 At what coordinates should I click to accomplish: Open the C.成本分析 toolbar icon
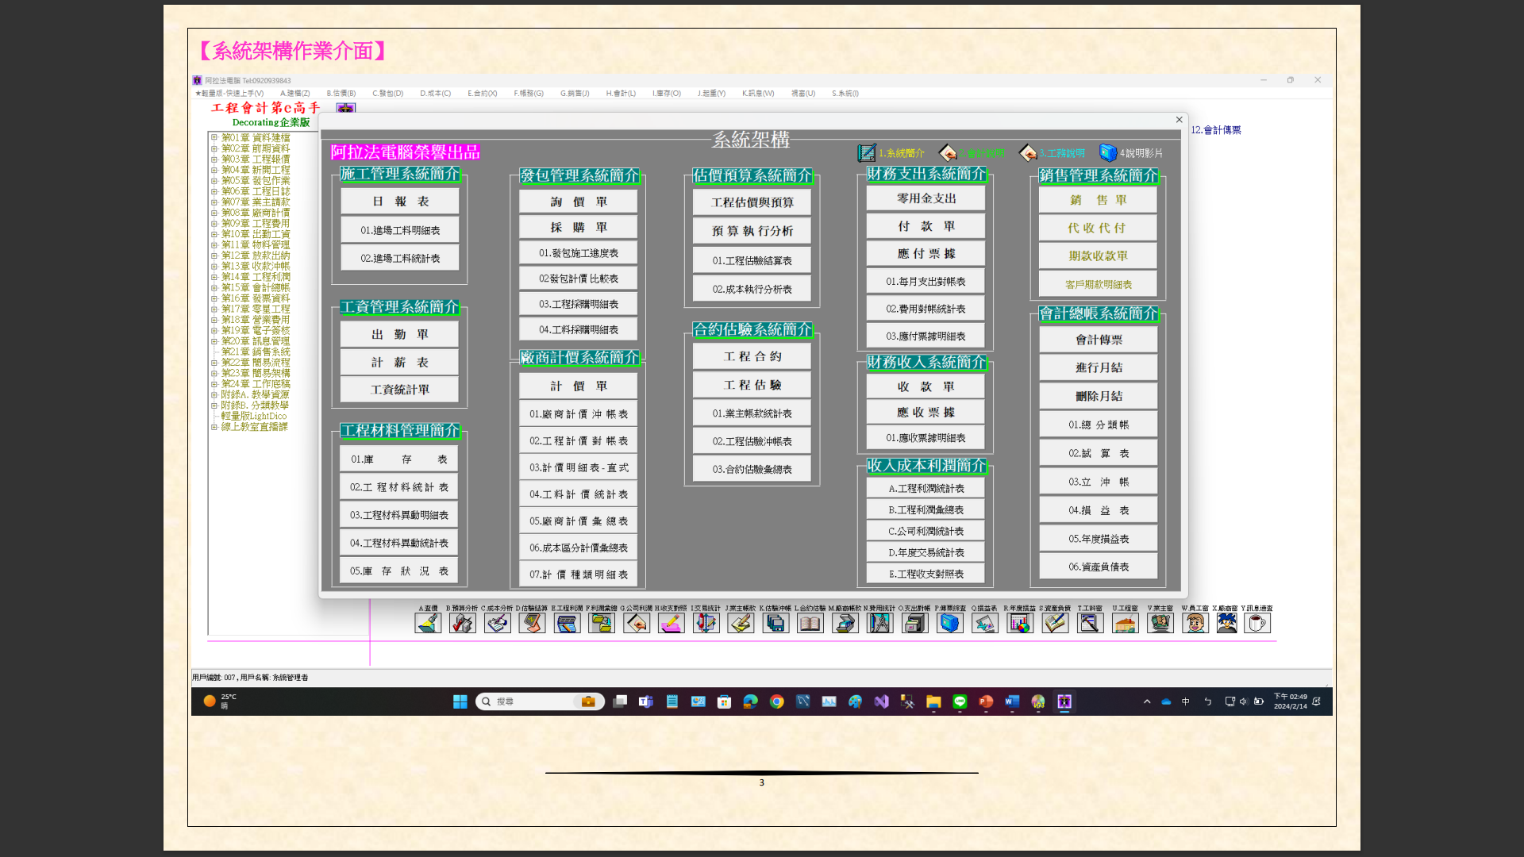498,623
